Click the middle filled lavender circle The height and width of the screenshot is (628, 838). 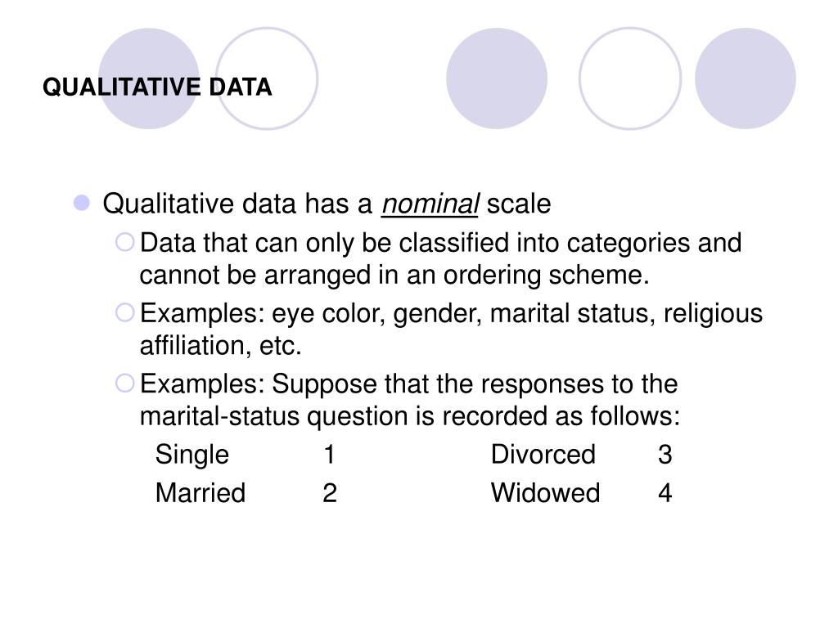click(x=497, y=78)
